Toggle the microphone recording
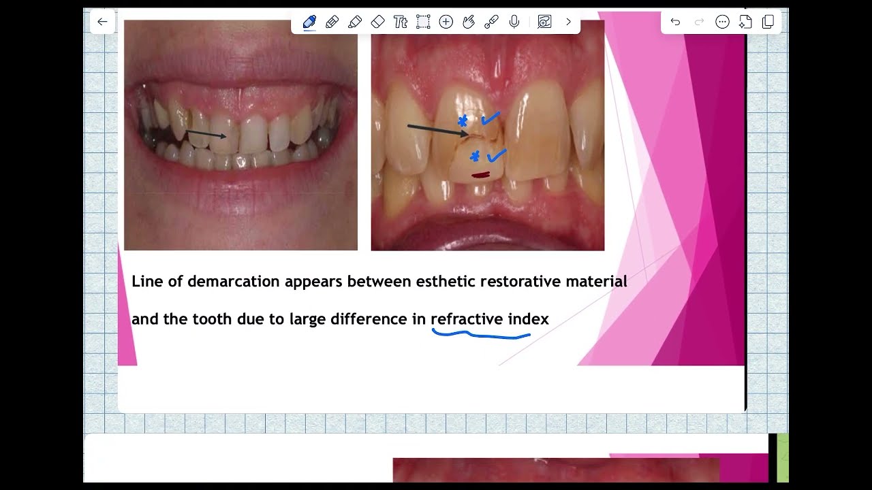This screenshot has width=872, height=490. coord(514,22)
